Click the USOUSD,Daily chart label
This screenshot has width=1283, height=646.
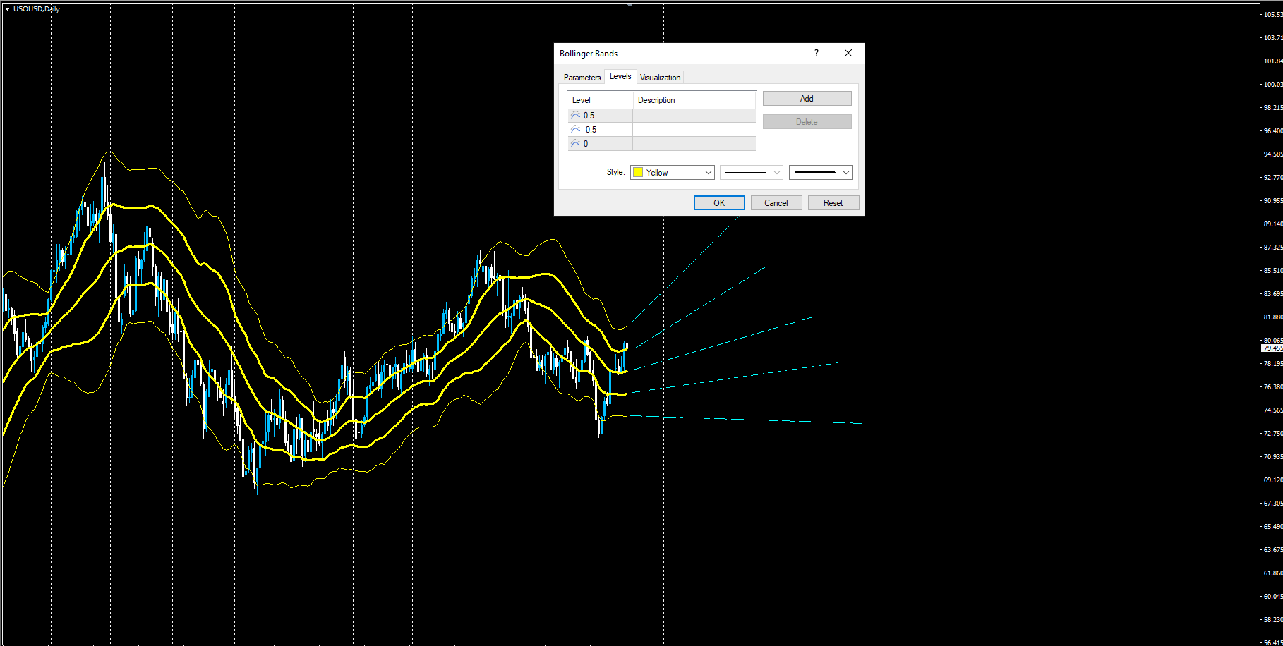[x=37, y=9]
